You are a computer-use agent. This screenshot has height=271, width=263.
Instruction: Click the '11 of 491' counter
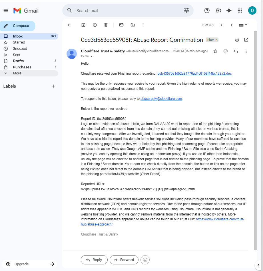(x=208, y=25)
